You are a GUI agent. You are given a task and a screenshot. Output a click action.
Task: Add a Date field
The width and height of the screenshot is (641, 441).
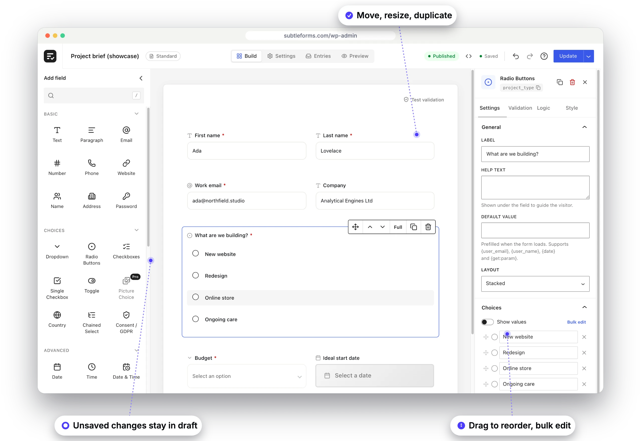click(57, 371)
